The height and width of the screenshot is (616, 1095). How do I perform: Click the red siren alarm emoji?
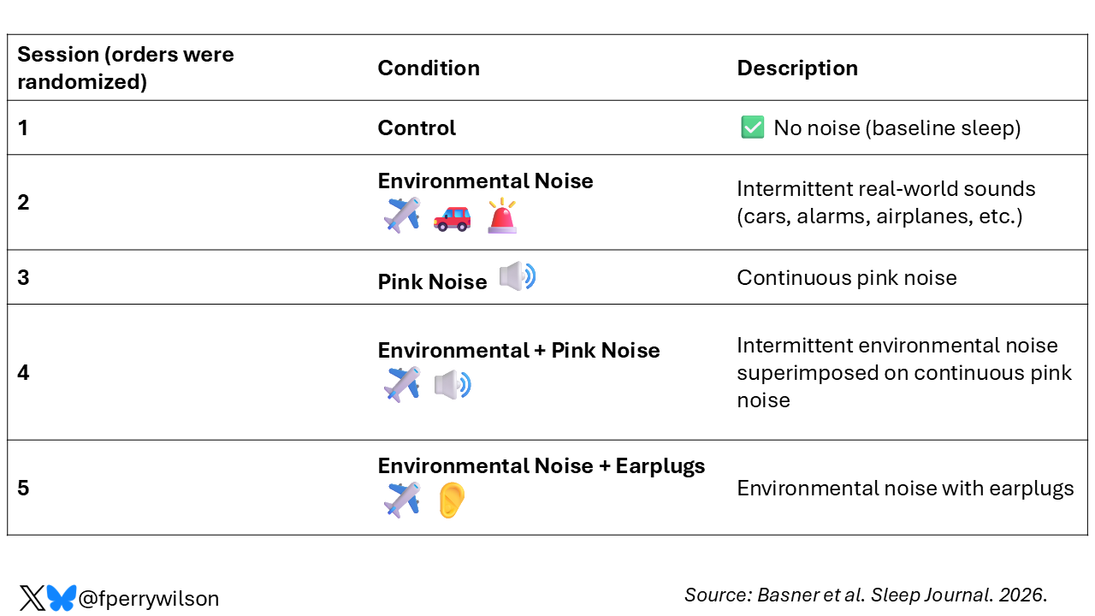(502, 216)
